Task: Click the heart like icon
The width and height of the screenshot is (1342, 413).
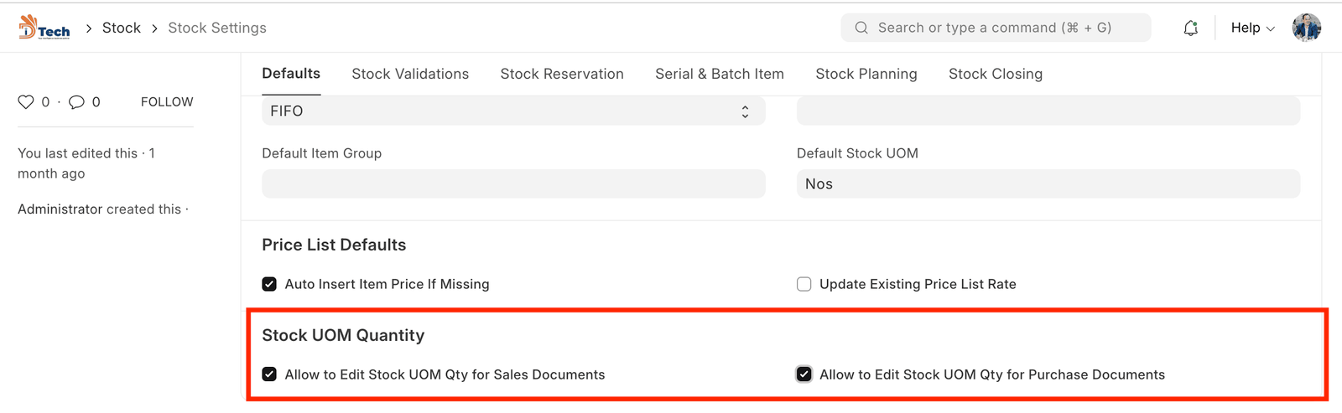Action: (26, 102)
